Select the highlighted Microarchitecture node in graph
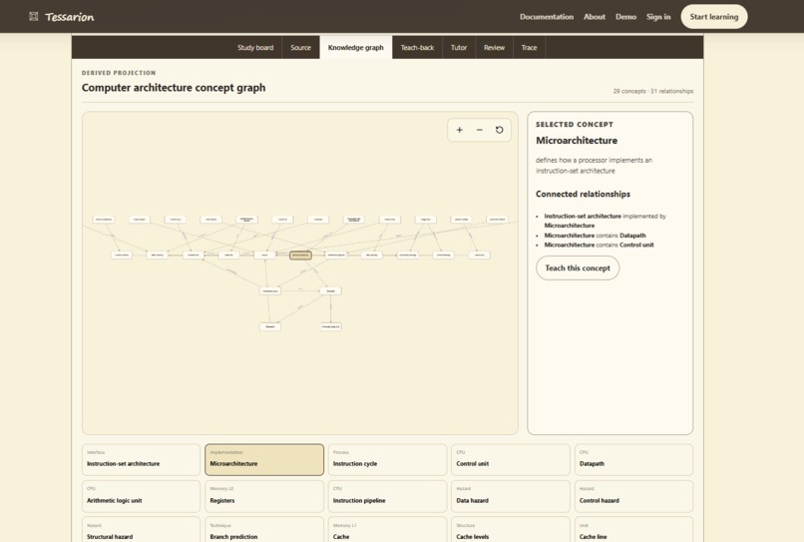The width and height of the screenshot is (804, 542). (x=300, y=256)
